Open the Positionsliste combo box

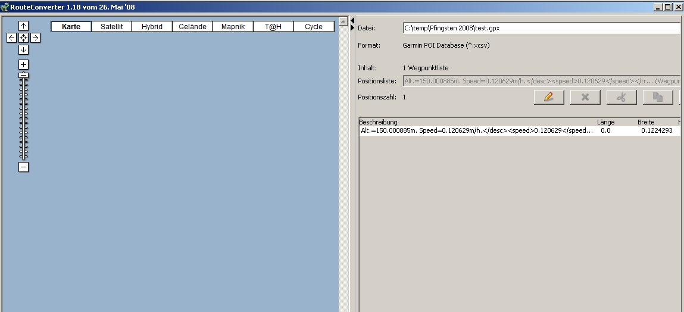coord(541,81)
